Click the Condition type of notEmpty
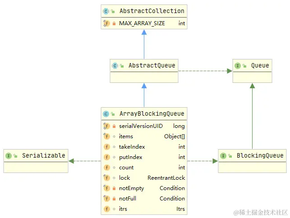 172,188
